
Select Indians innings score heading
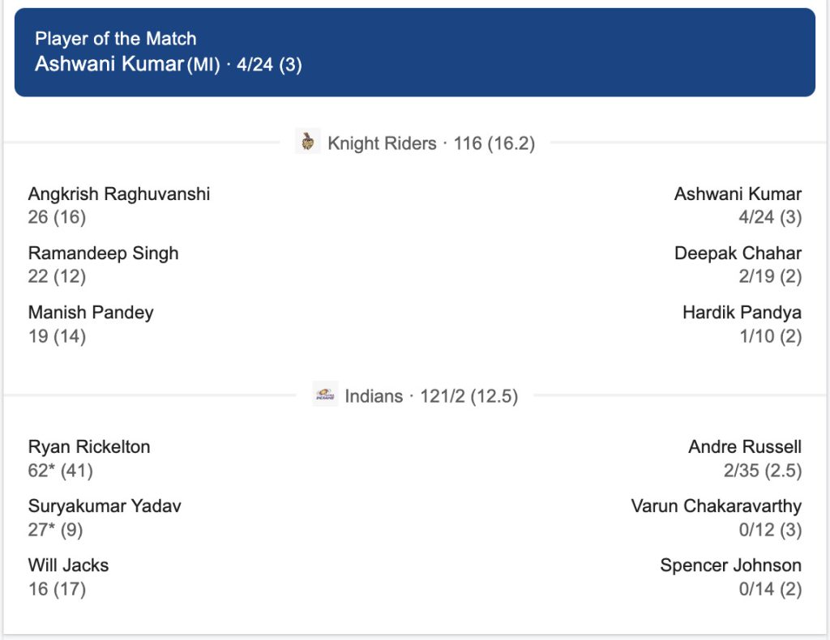(431, 396)
